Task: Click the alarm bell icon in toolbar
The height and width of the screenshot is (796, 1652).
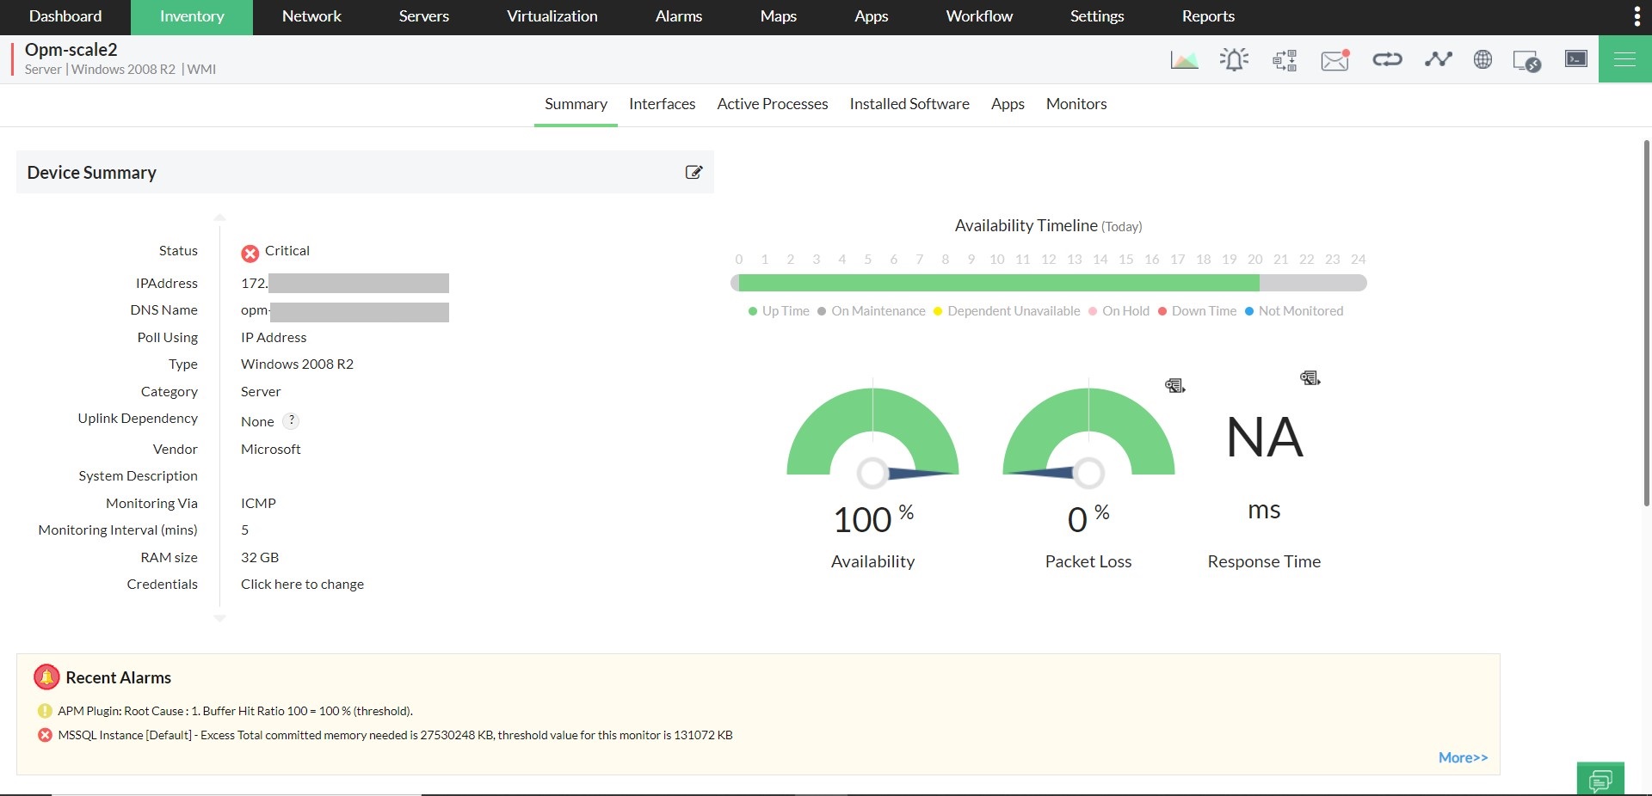Action: (1234, 59)
